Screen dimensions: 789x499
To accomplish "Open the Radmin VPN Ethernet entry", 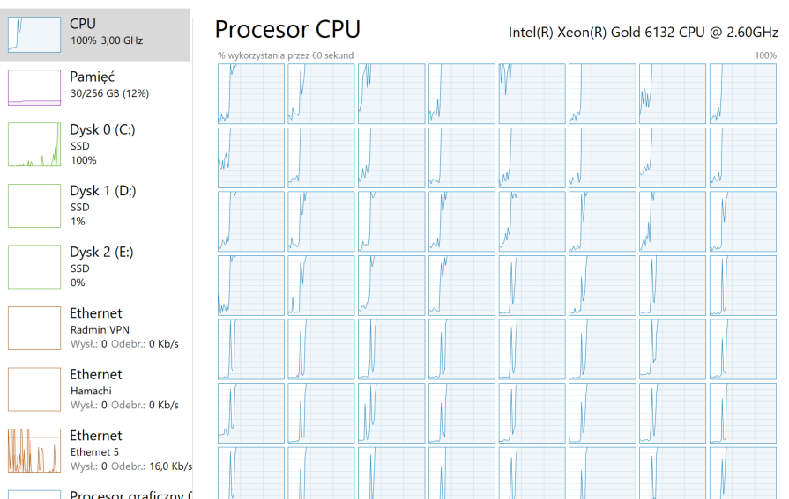I will click(95, 328).
